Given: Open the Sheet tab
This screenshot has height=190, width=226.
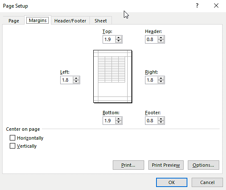Looking at the screenshot, I should [x=100, y=21].
